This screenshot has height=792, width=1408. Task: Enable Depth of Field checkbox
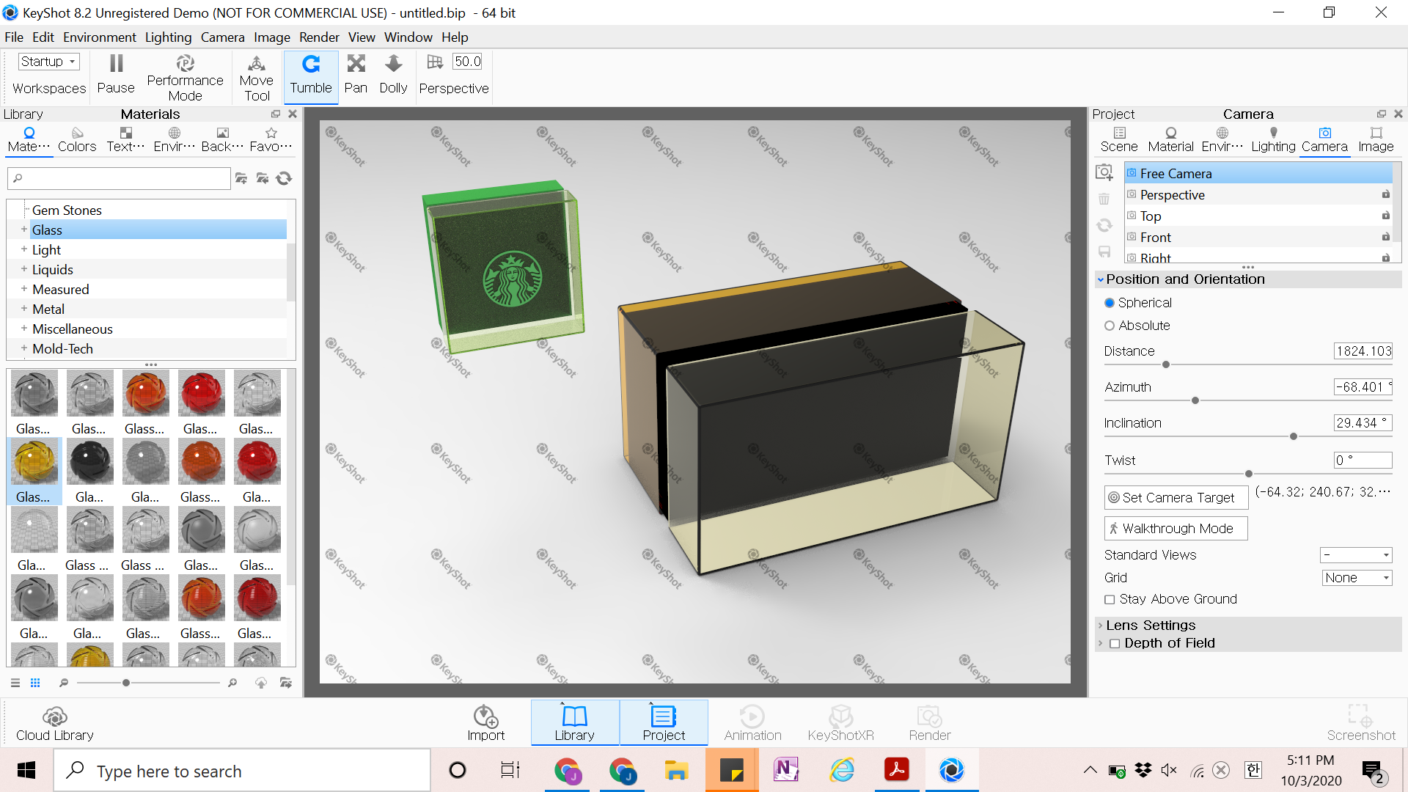[1115, 644]
